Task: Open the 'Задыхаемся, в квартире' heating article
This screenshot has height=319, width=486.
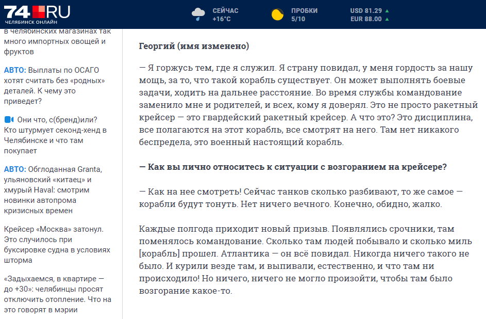Action: [57, 294]
